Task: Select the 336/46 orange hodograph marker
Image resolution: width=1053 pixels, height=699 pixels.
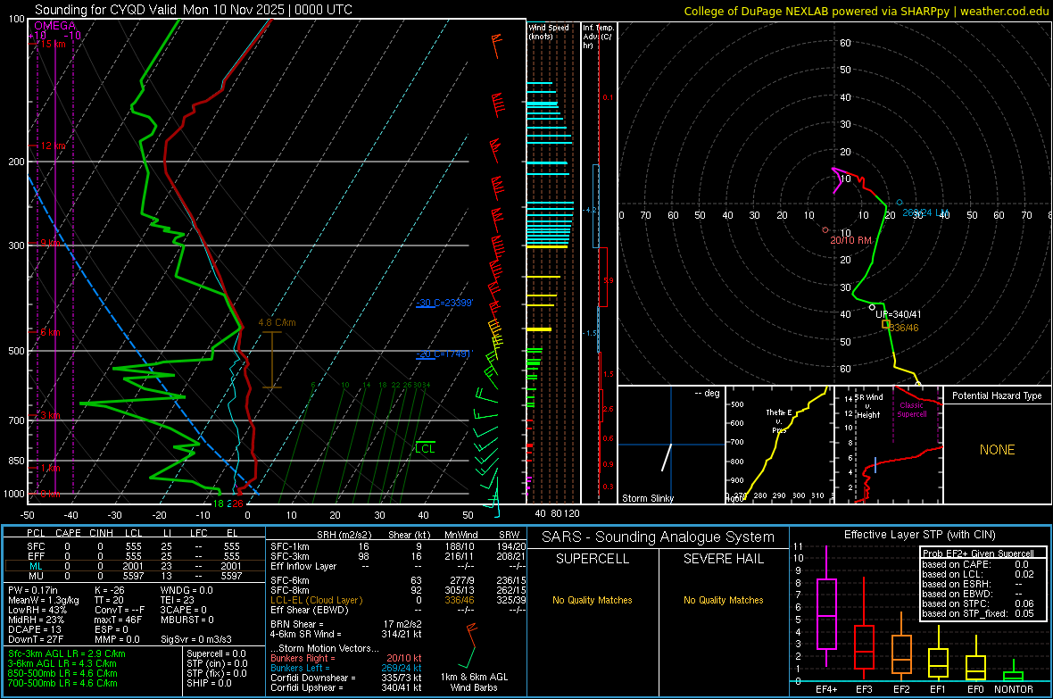Action: tap(885, 324)
